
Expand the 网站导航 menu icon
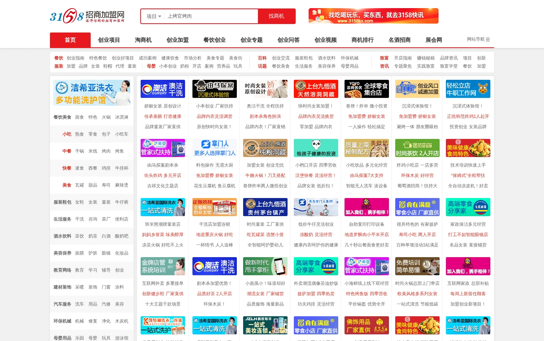[488, 39]
